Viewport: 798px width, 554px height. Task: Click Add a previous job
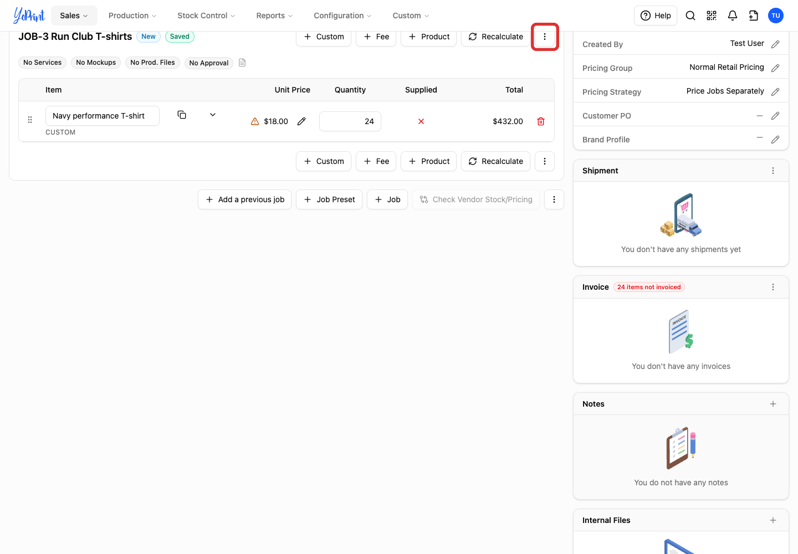click(245, 199)
